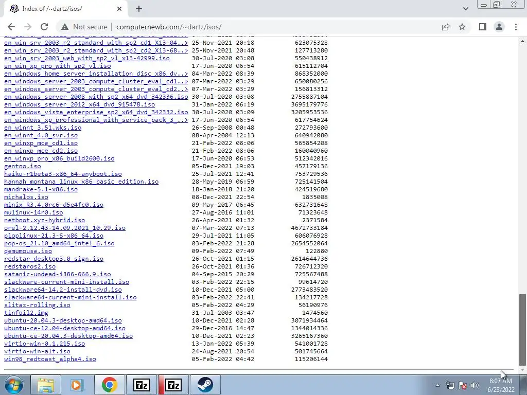Open the volume speaker tray icon
Image resolution: width=527 pixels, height=395 pixels.
click(475, 385)
